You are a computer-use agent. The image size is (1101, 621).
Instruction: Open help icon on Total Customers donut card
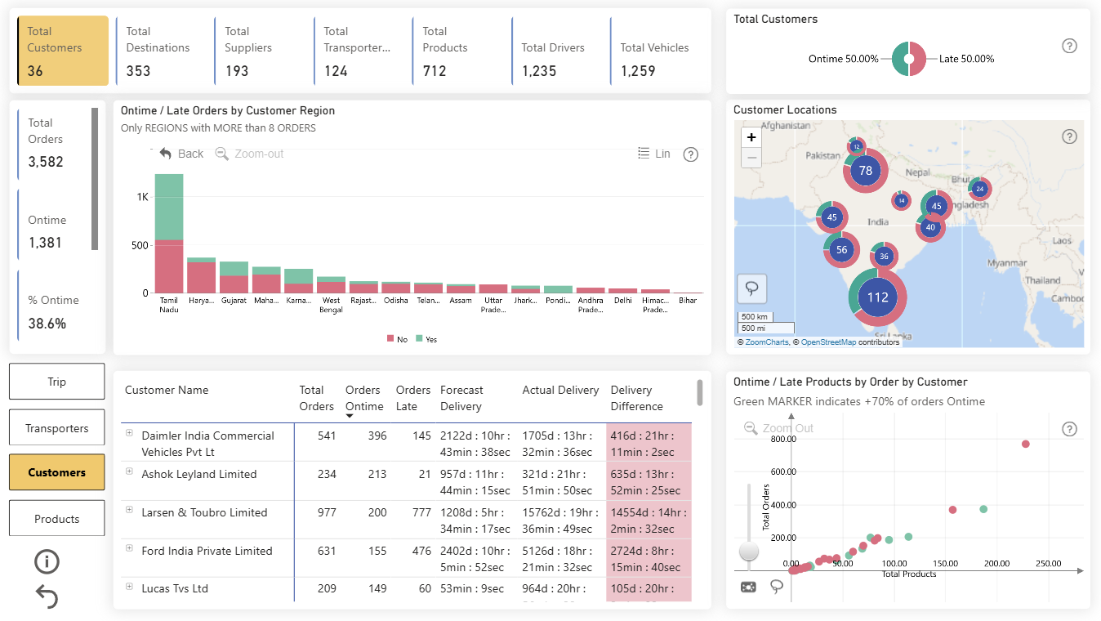tap(1069, 46)
